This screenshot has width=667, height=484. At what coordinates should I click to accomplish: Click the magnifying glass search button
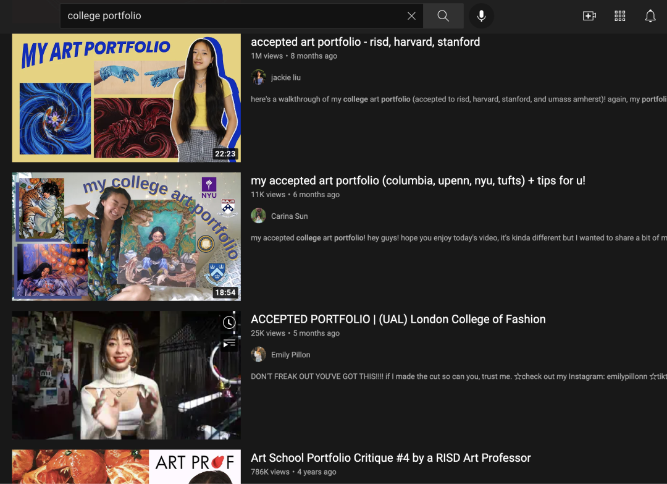(x=443, y=16)
